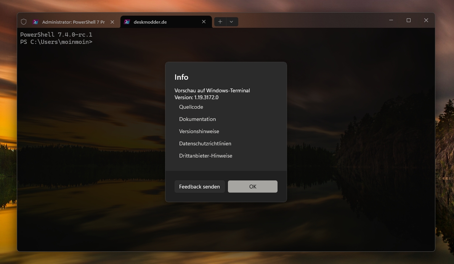Click the PS C:\Users\moinmoin> prompt
Screen dimensions: 454x264
[56, 42]
